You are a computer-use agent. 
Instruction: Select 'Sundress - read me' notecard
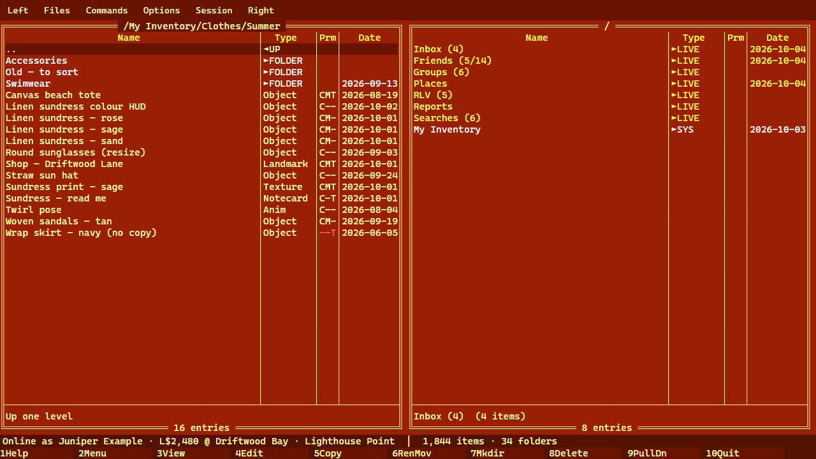[x=201, y=198]
